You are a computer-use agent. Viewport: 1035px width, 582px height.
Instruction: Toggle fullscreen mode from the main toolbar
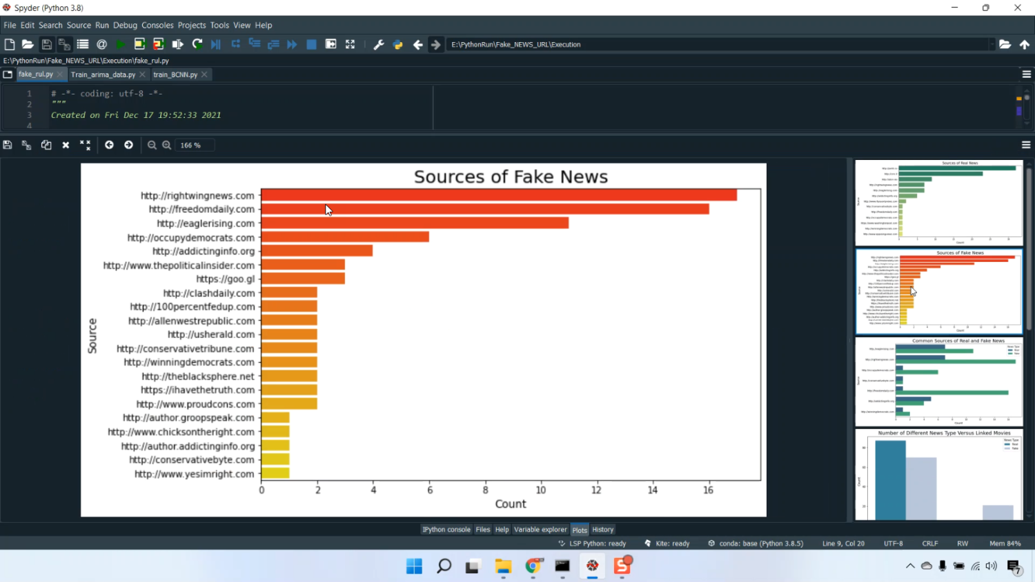tap(350, 43)
